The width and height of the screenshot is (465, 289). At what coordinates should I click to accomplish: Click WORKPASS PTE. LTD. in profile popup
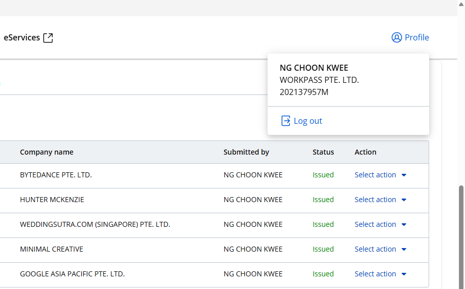pos(319,80)
